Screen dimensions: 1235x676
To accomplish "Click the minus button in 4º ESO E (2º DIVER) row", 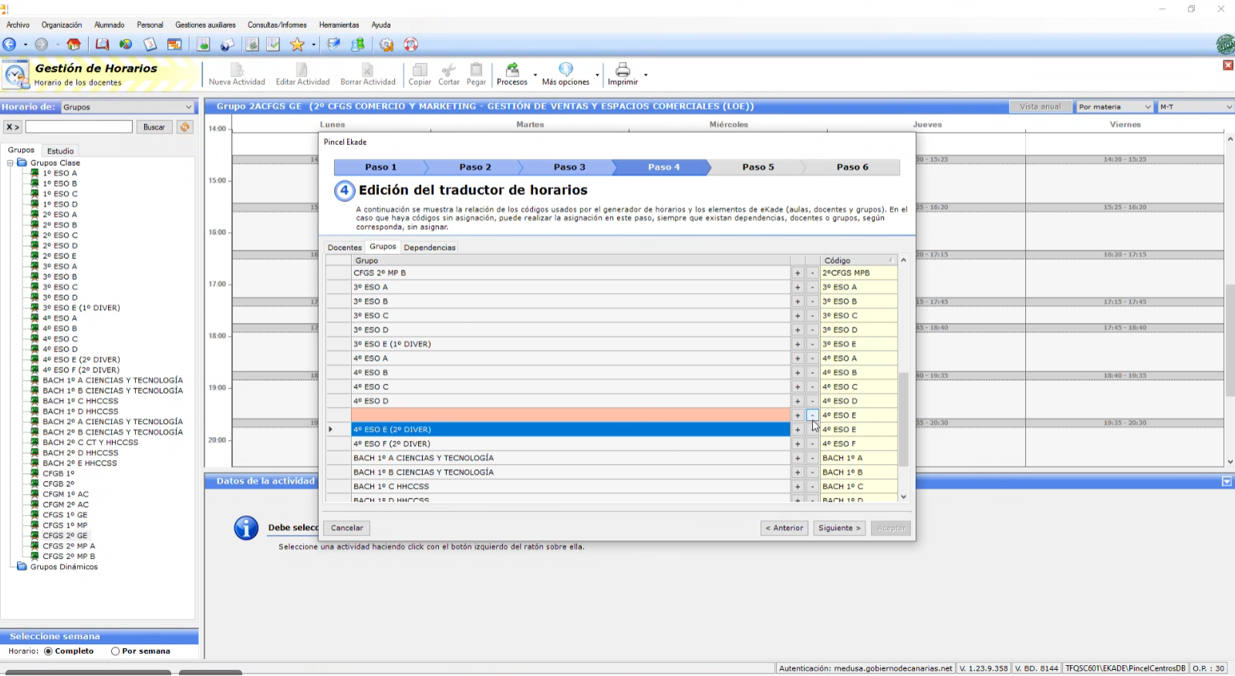I will pyautogui.click(x=812, y=429).
